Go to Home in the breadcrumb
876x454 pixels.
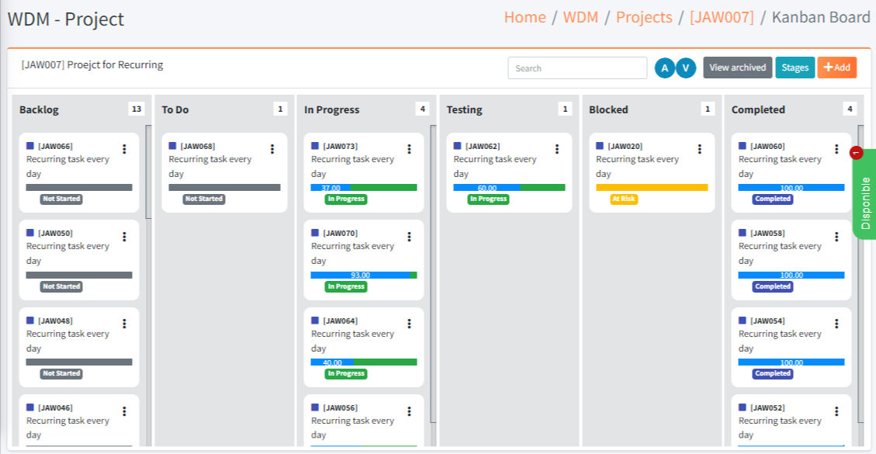pos(525,17)
